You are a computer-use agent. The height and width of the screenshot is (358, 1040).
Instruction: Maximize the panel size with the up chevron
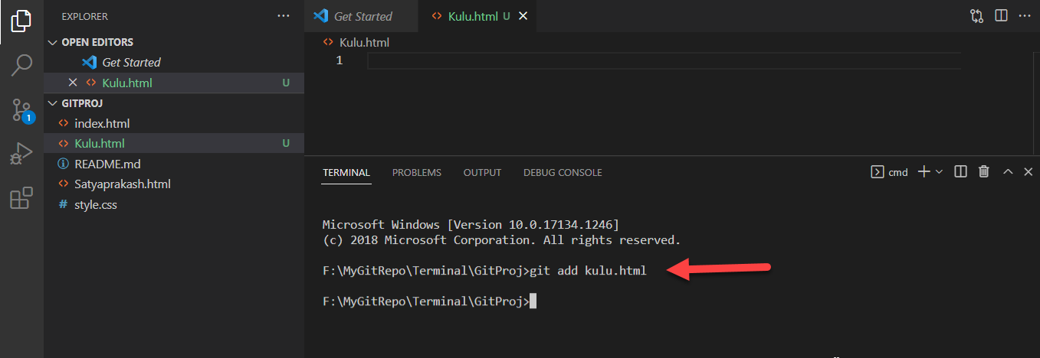pyautogui.click(x=1008, y=172)
